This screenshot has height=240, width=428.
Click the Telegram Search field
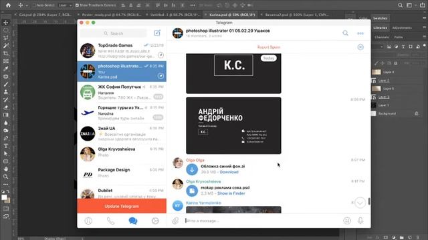coord(113,33)
